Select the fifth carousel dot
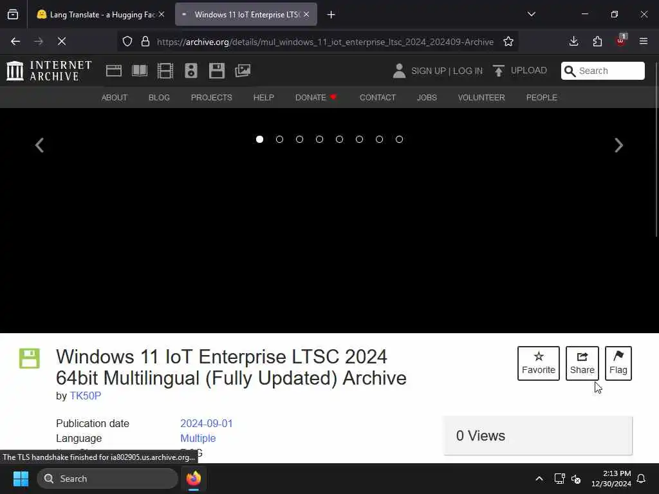 (340, 140)
